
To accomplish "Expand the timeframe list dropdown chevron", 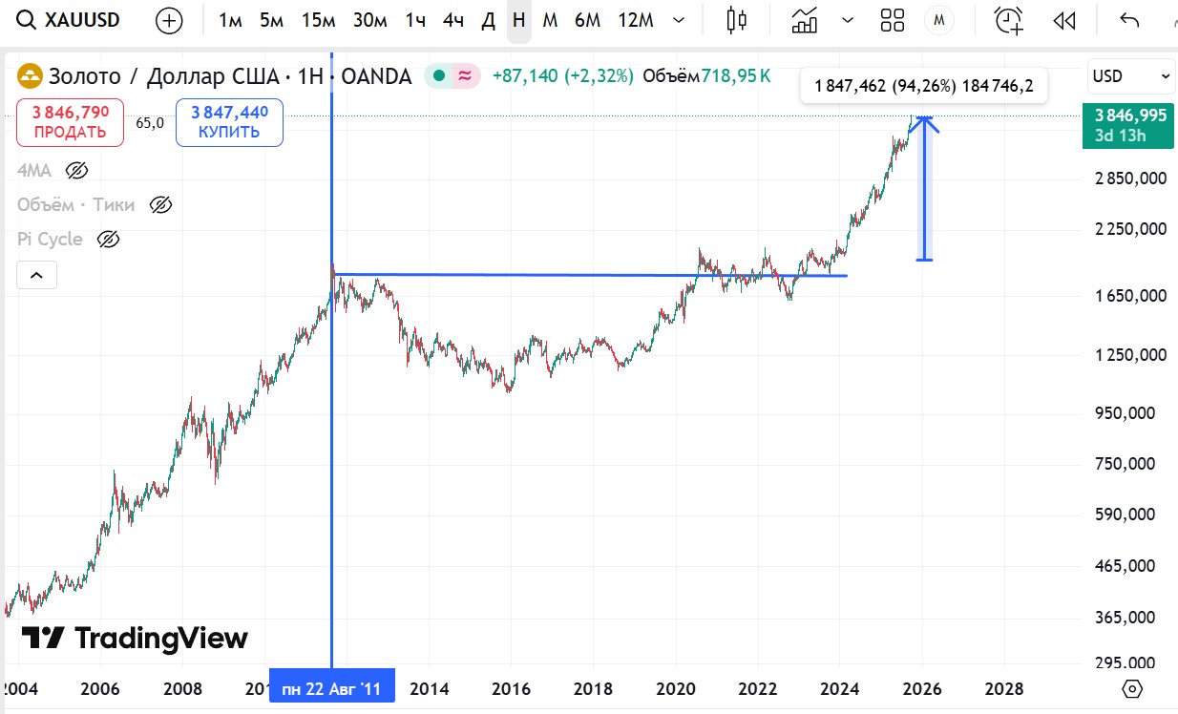I will pos(679,20).
